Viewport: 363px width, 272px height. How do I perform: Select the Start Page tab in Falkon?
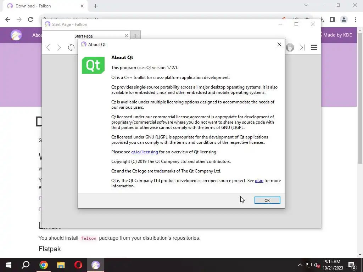click(86, 36)
